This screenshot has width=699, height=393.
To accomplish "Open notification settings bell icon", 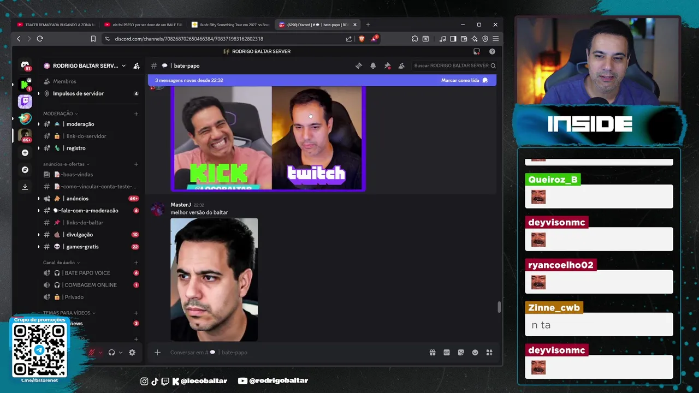I will click(x=373, y=65).
